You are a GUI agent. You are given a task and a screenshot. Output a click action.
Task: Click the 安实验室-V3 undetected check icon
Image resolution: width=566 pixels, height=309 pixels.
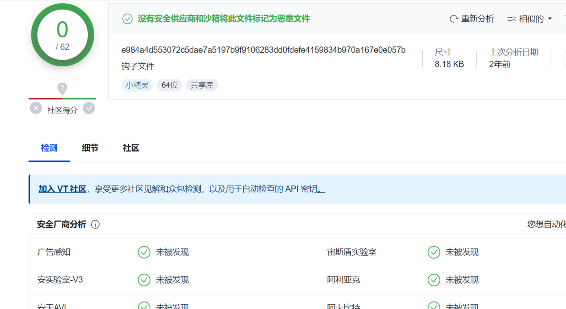pyautogui.click(x=144, y=280)
